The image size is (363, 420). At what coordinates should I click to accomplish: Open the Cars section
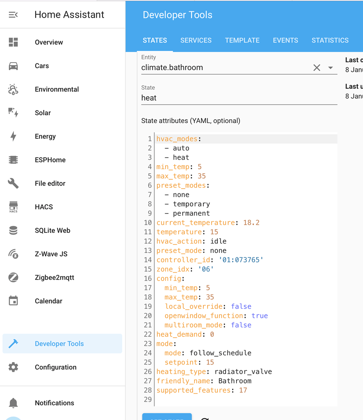click(42, 66)
